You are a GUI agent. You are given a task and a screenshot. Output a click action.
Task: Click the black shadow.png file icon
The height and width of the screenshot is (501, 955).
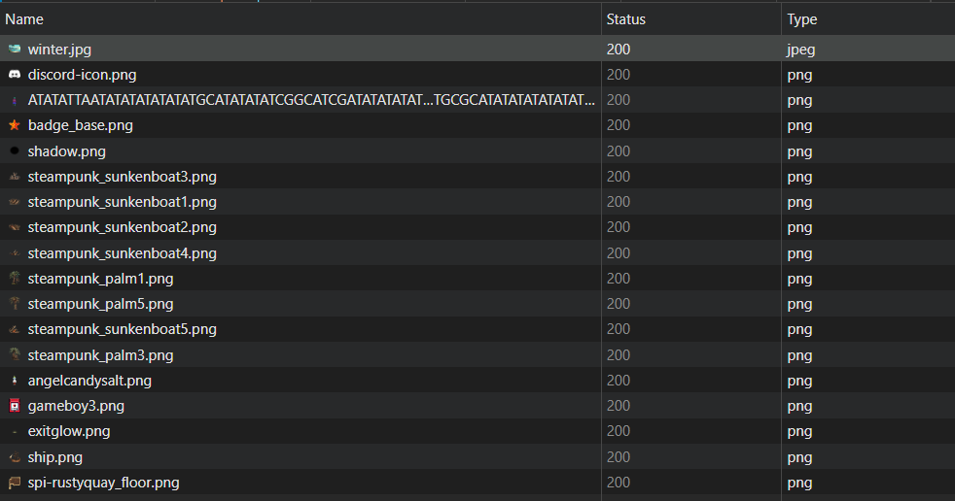(x=14, y=151)
